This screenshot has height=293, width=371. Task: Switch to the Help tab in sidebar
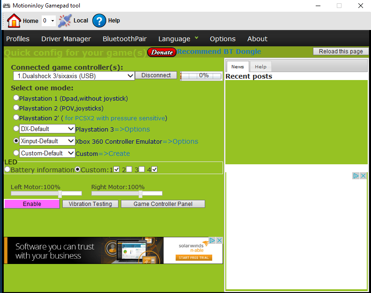[260, 67]
